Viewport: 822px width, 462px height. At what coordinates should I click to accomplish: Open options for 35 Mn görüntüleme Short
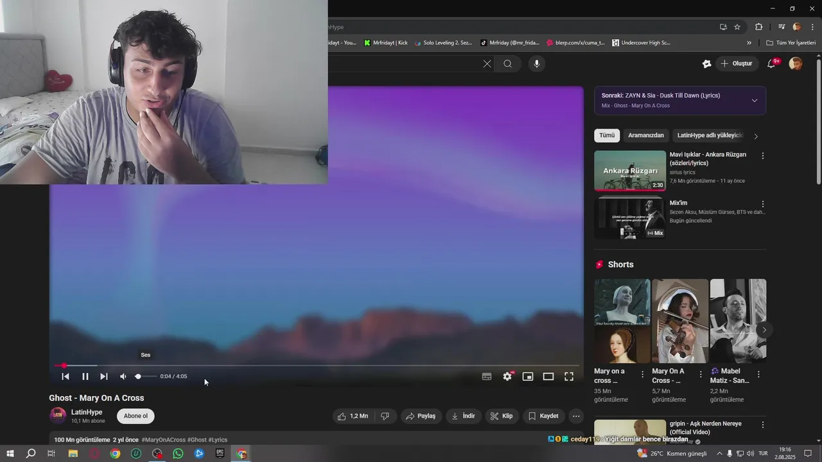643,374
